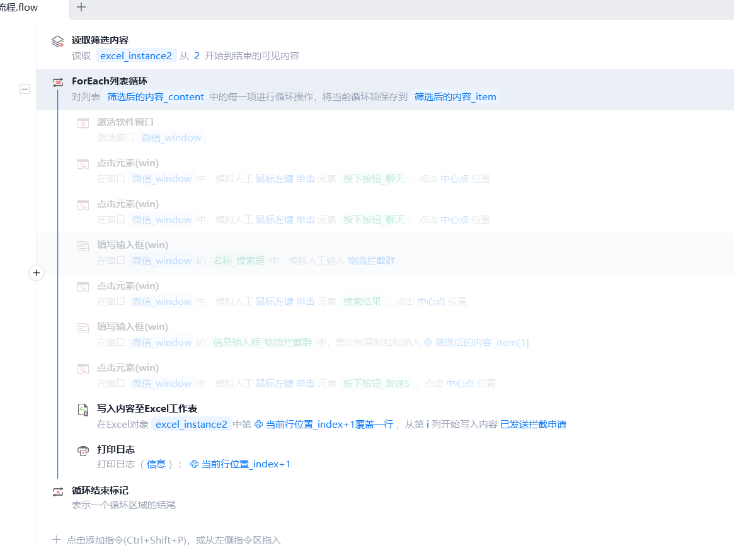This screenshot has height=548, width=734.
Task: Click the 写入内容至Excel工作表 icon
Action: click(83, 410)
